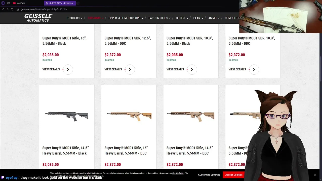
Task: Click the browser back arrow
Action: [3, 9]
